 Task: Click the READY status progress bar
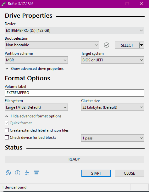click(74, 159)
